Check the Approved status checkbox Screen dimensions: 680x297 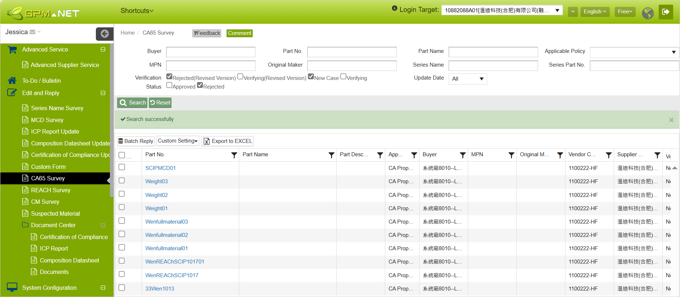[169, 85]
